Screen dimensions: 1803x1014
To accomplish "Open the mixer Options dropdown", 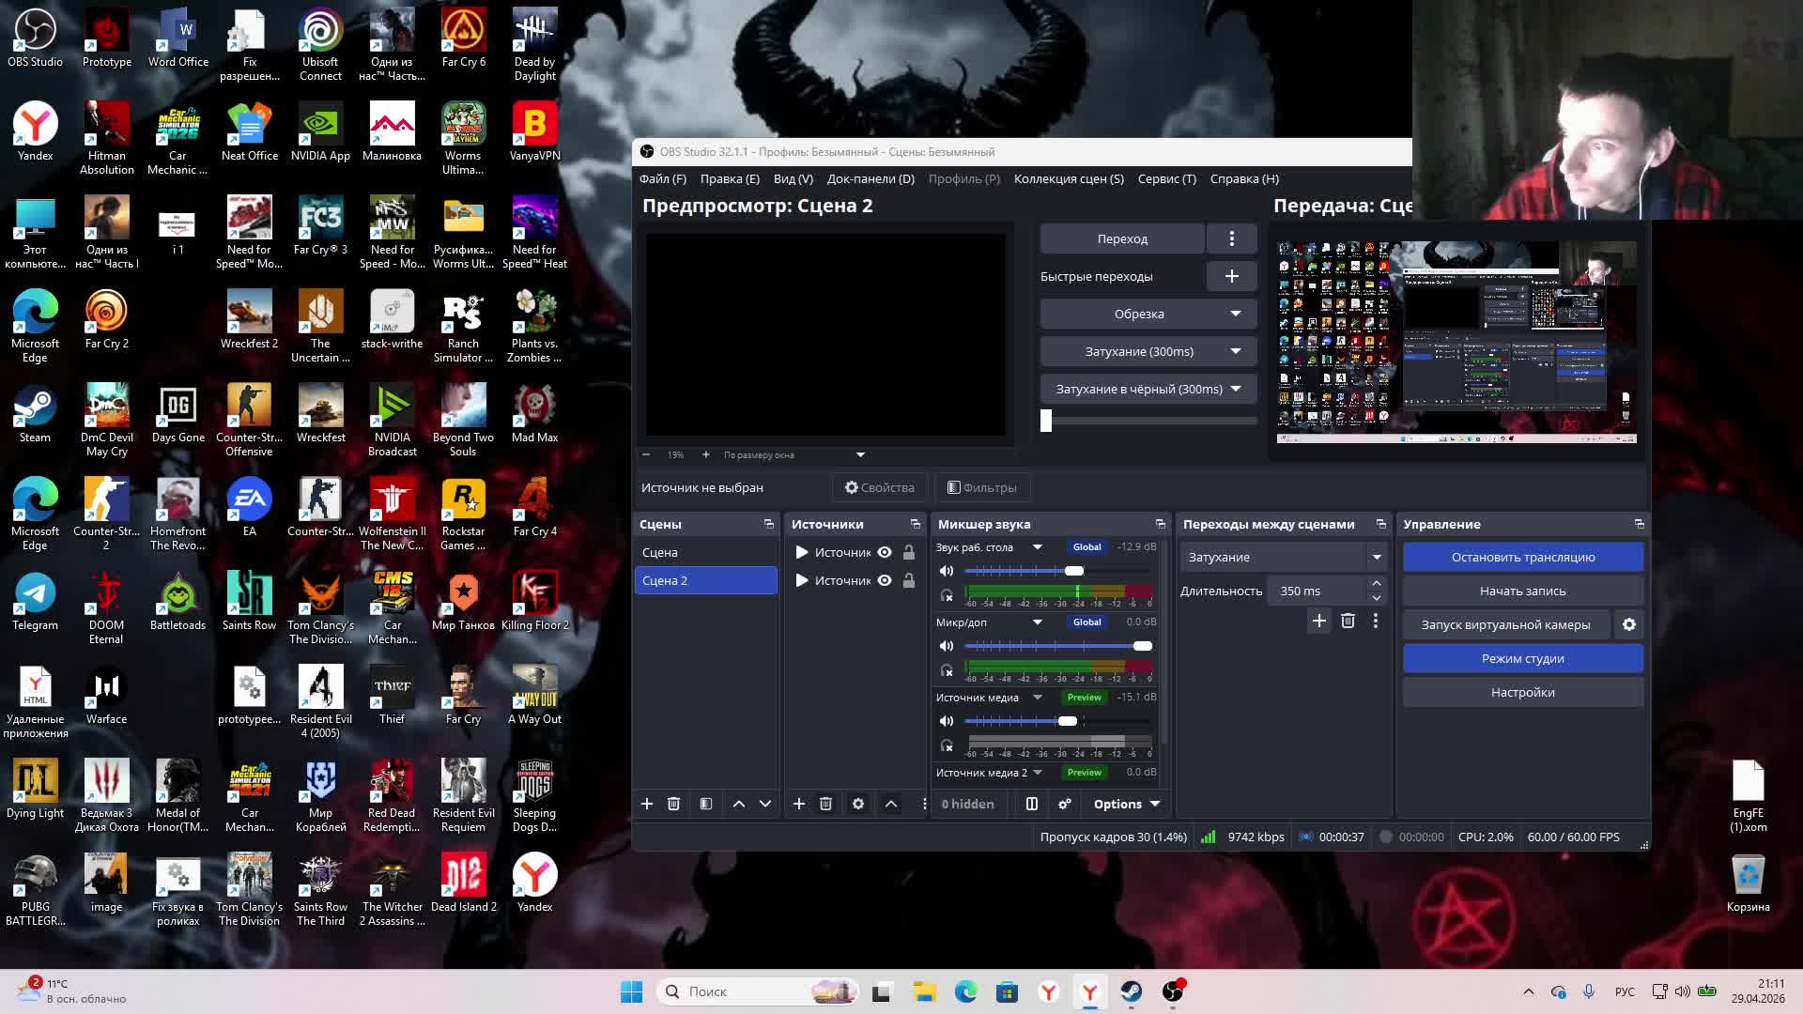I will click(1126, 804).
